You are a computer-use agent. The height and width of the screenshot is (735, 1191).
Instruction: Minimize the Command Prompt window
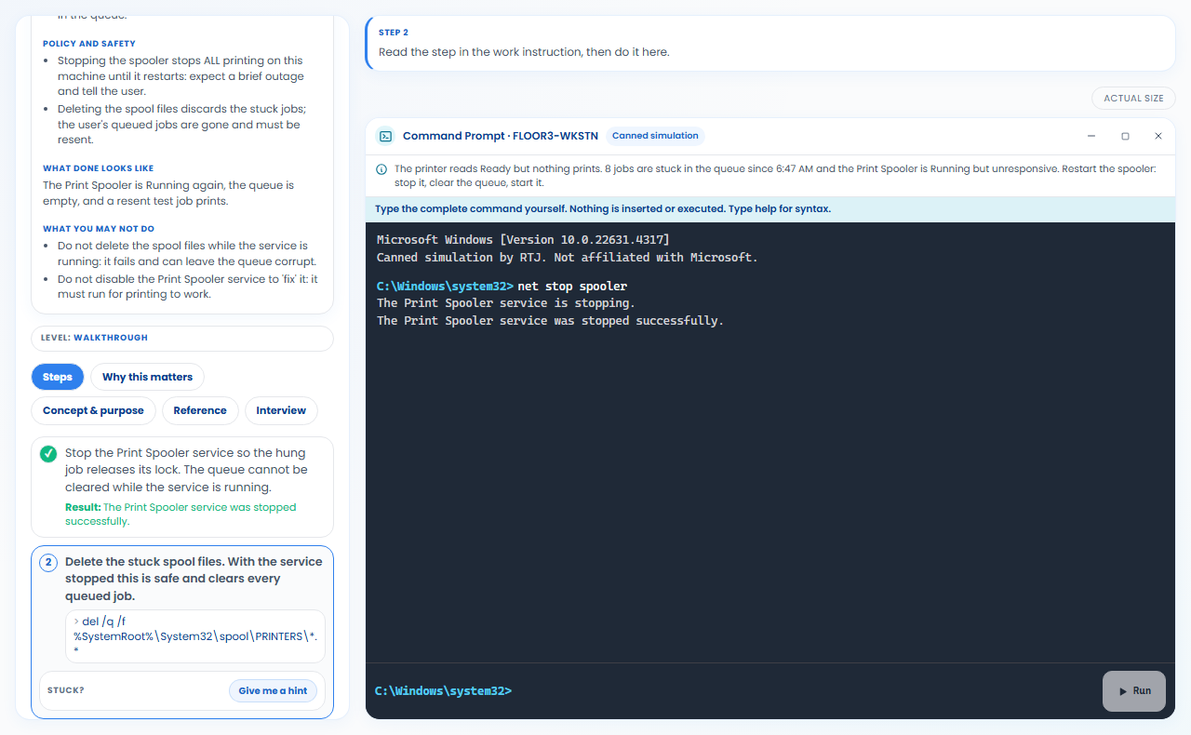pyautogui.click(x=1091, y=136)
